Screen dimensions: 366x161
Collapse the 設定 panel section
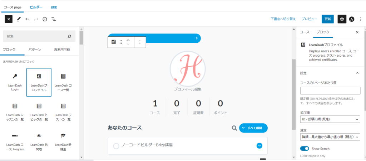330,73
